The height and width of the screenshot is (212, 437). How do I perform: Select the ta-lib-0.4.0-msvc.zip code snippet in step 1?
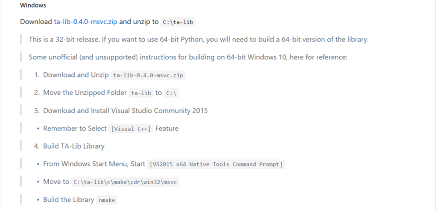pyautogui.click(x=148, y=75)
